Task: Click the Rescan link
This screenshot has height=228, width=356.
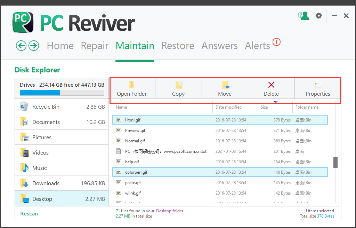Action: pyautogui.click(x=29, y=214)
